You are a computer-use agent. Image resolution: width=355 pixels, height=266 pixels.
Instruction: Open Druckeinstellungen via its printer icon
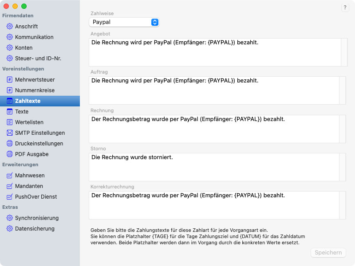coord(9,144)
